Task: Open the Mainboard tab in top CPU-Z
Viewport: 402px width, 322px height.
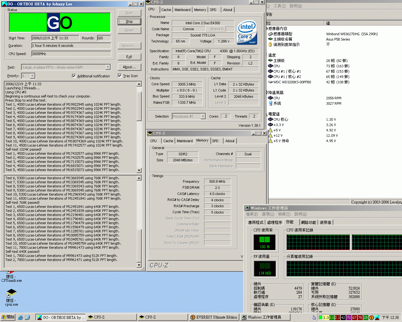Action: click(182, 10)
